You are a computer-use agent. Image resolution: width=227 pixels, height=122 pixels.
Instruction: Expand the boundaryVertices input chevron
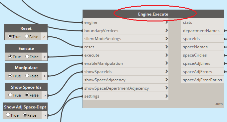(167, 30)
